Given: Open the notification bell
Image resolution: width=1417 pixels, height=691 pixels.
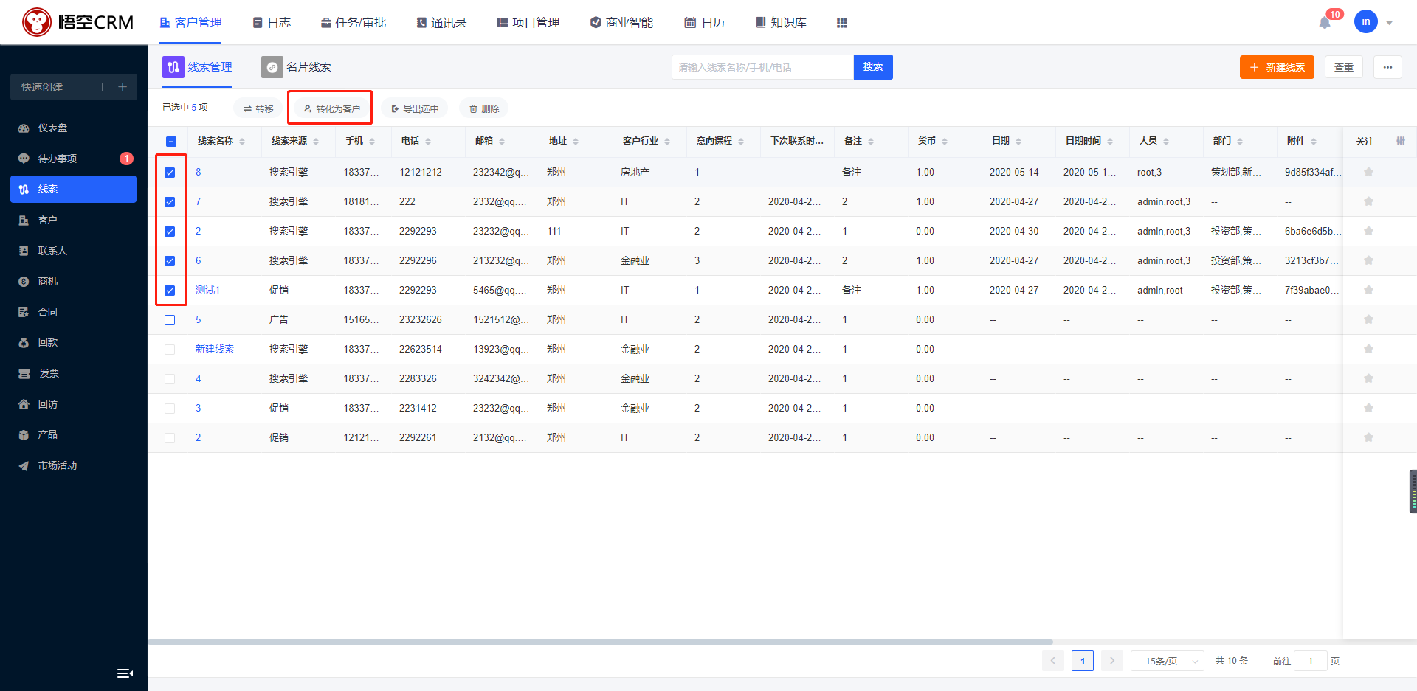Looking at the screenshot, I should pos(1325,23).
